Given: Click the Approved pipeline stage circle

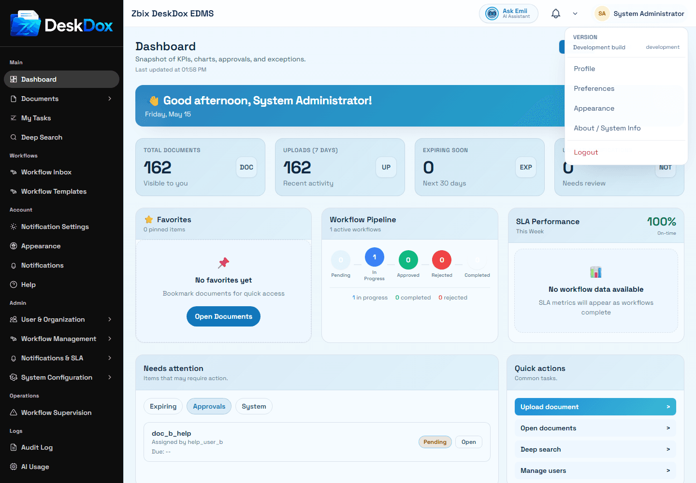Looking at the screenshot, I should click(408, 260).
